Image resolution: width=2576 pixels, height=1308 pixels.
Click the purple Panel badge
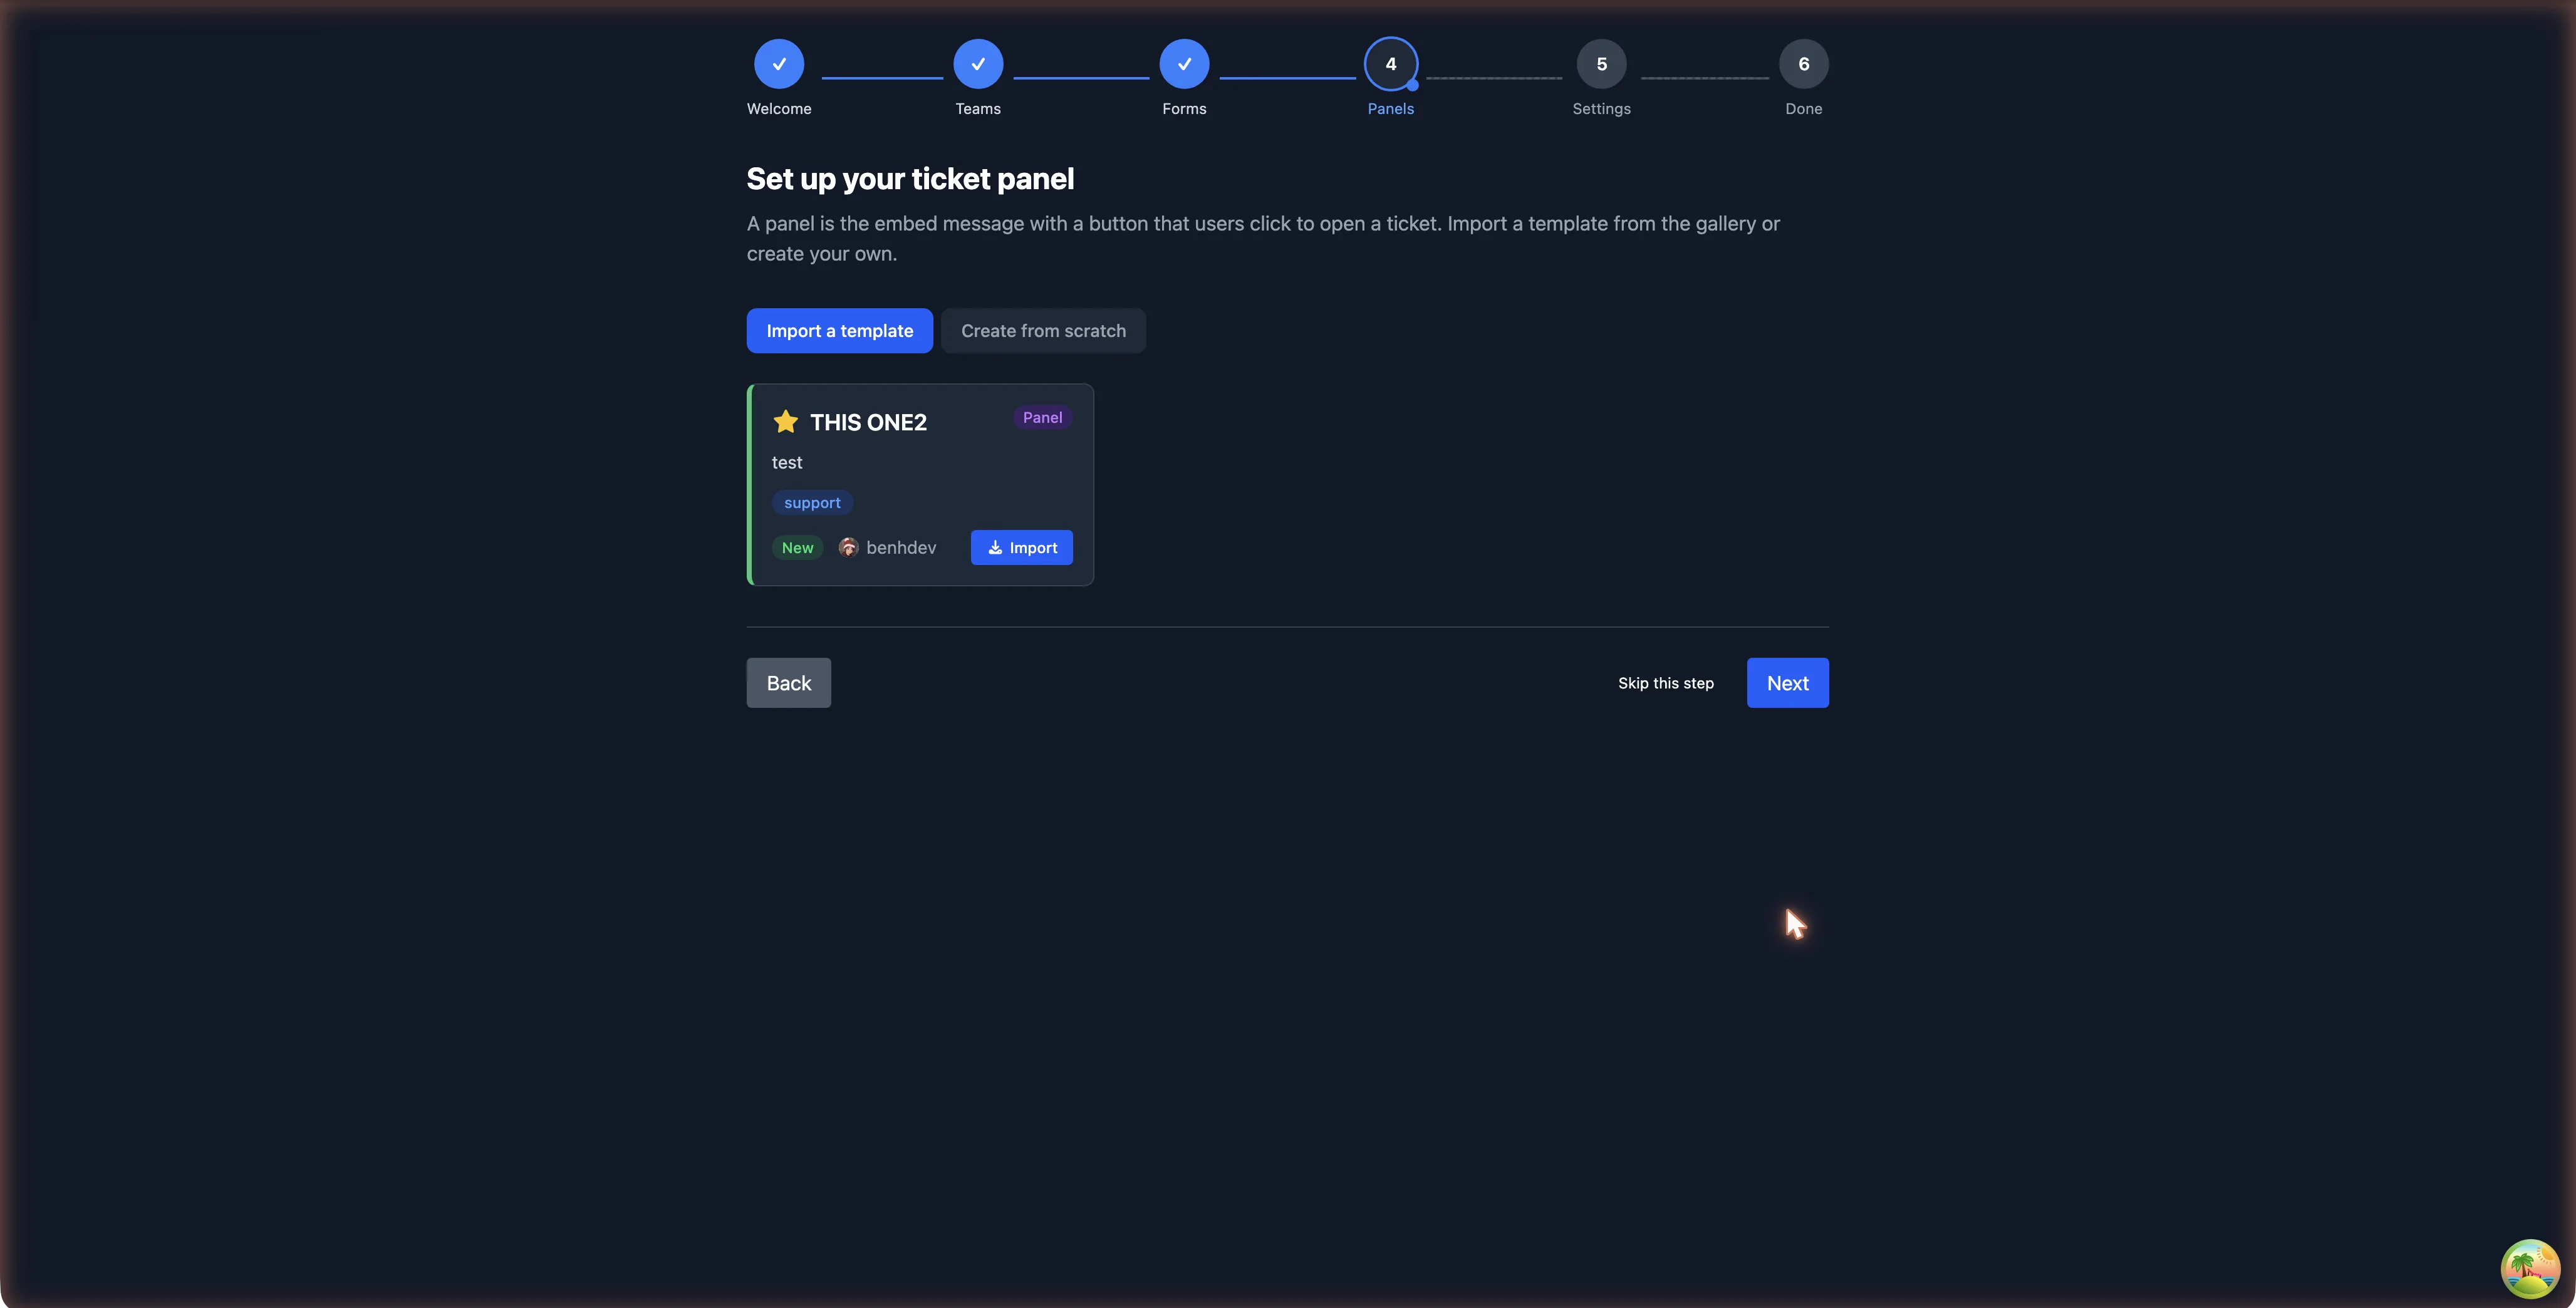pyautogui.click(x=1042, y=418)
